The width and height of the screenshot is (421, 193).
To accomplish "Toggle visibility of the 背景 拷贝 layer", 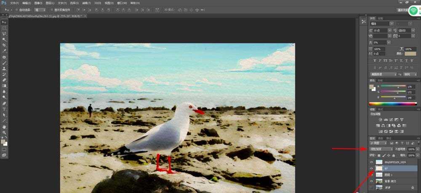I will tap(372, 181).
